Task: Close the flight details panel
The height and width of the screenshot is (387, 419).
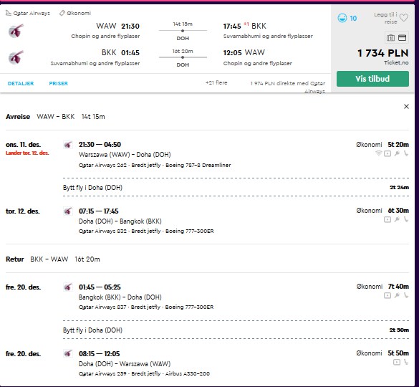Action: tap(406, 107)
